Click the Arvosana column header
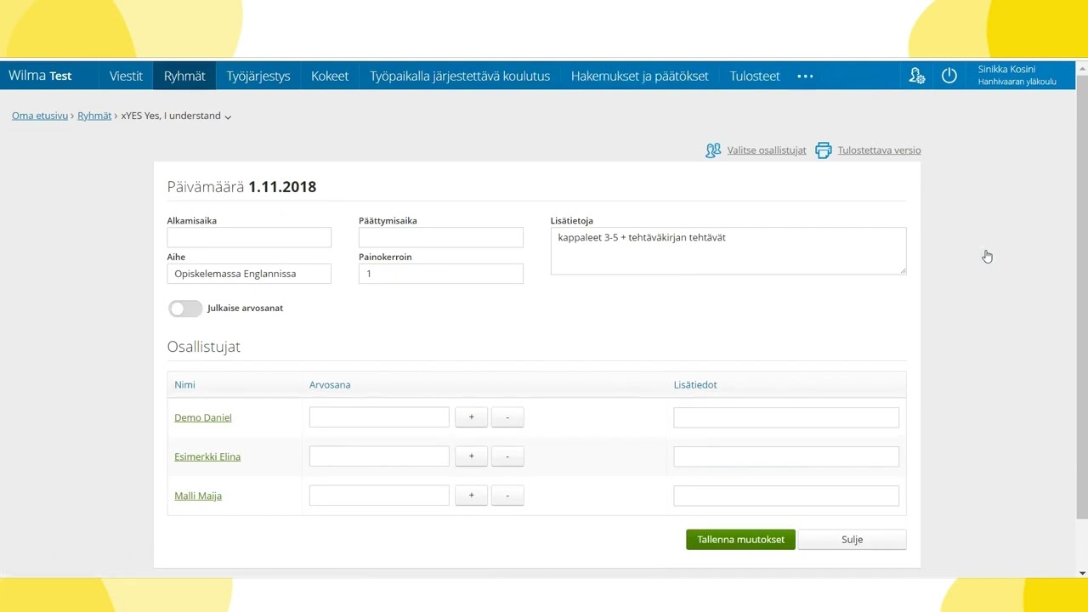 click(x=330, y=385)
